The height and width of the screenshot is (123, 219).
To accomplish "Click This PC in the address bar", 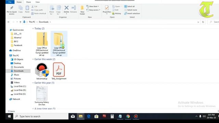I will (32, 22).
